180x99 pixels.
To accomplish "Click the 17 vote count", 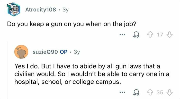I will point(160,35).
